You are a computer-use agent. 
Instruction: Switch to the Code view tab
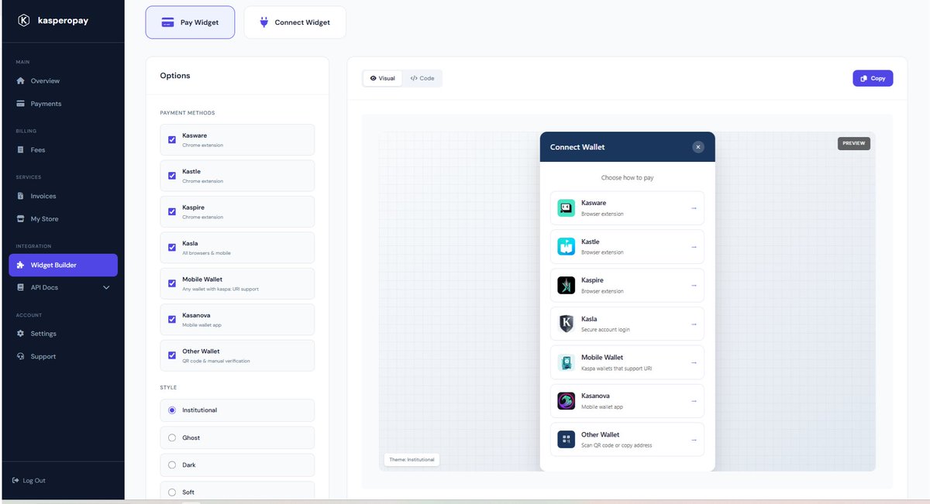[x=422, y=78]
